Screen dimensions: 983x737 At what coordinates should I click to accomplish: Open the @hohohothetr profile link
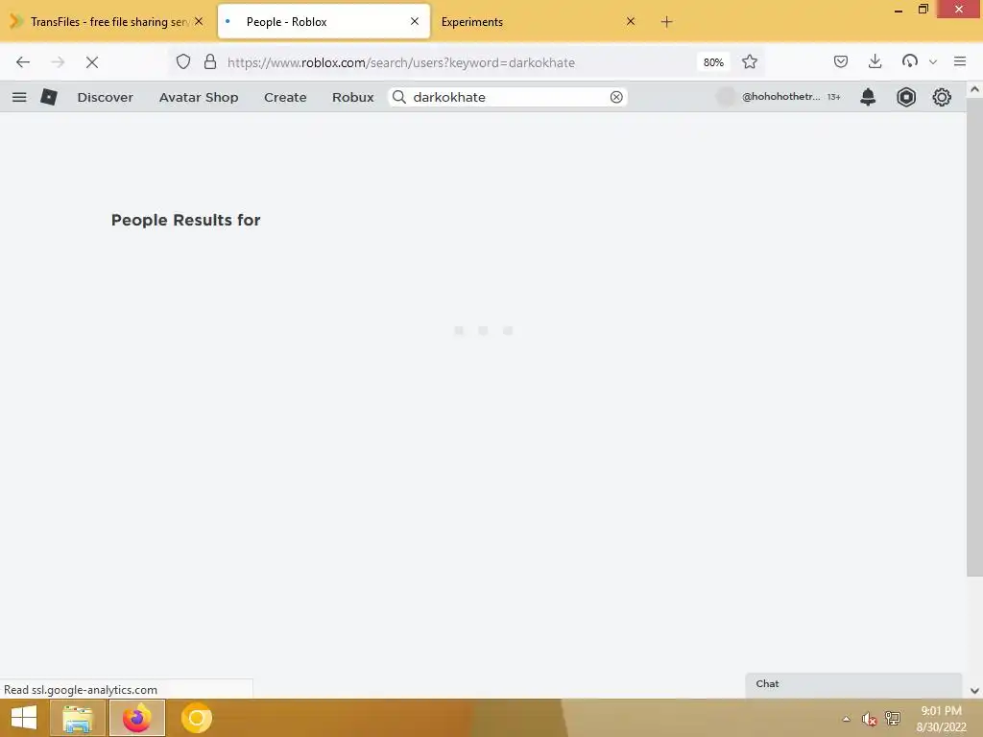781,97
